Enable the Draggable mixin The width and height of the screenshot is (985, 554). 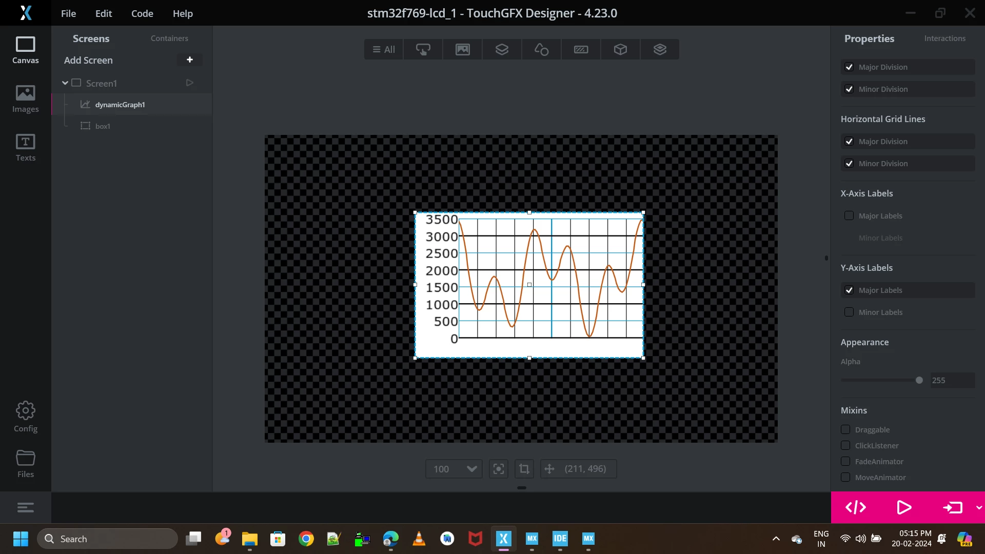845,430
